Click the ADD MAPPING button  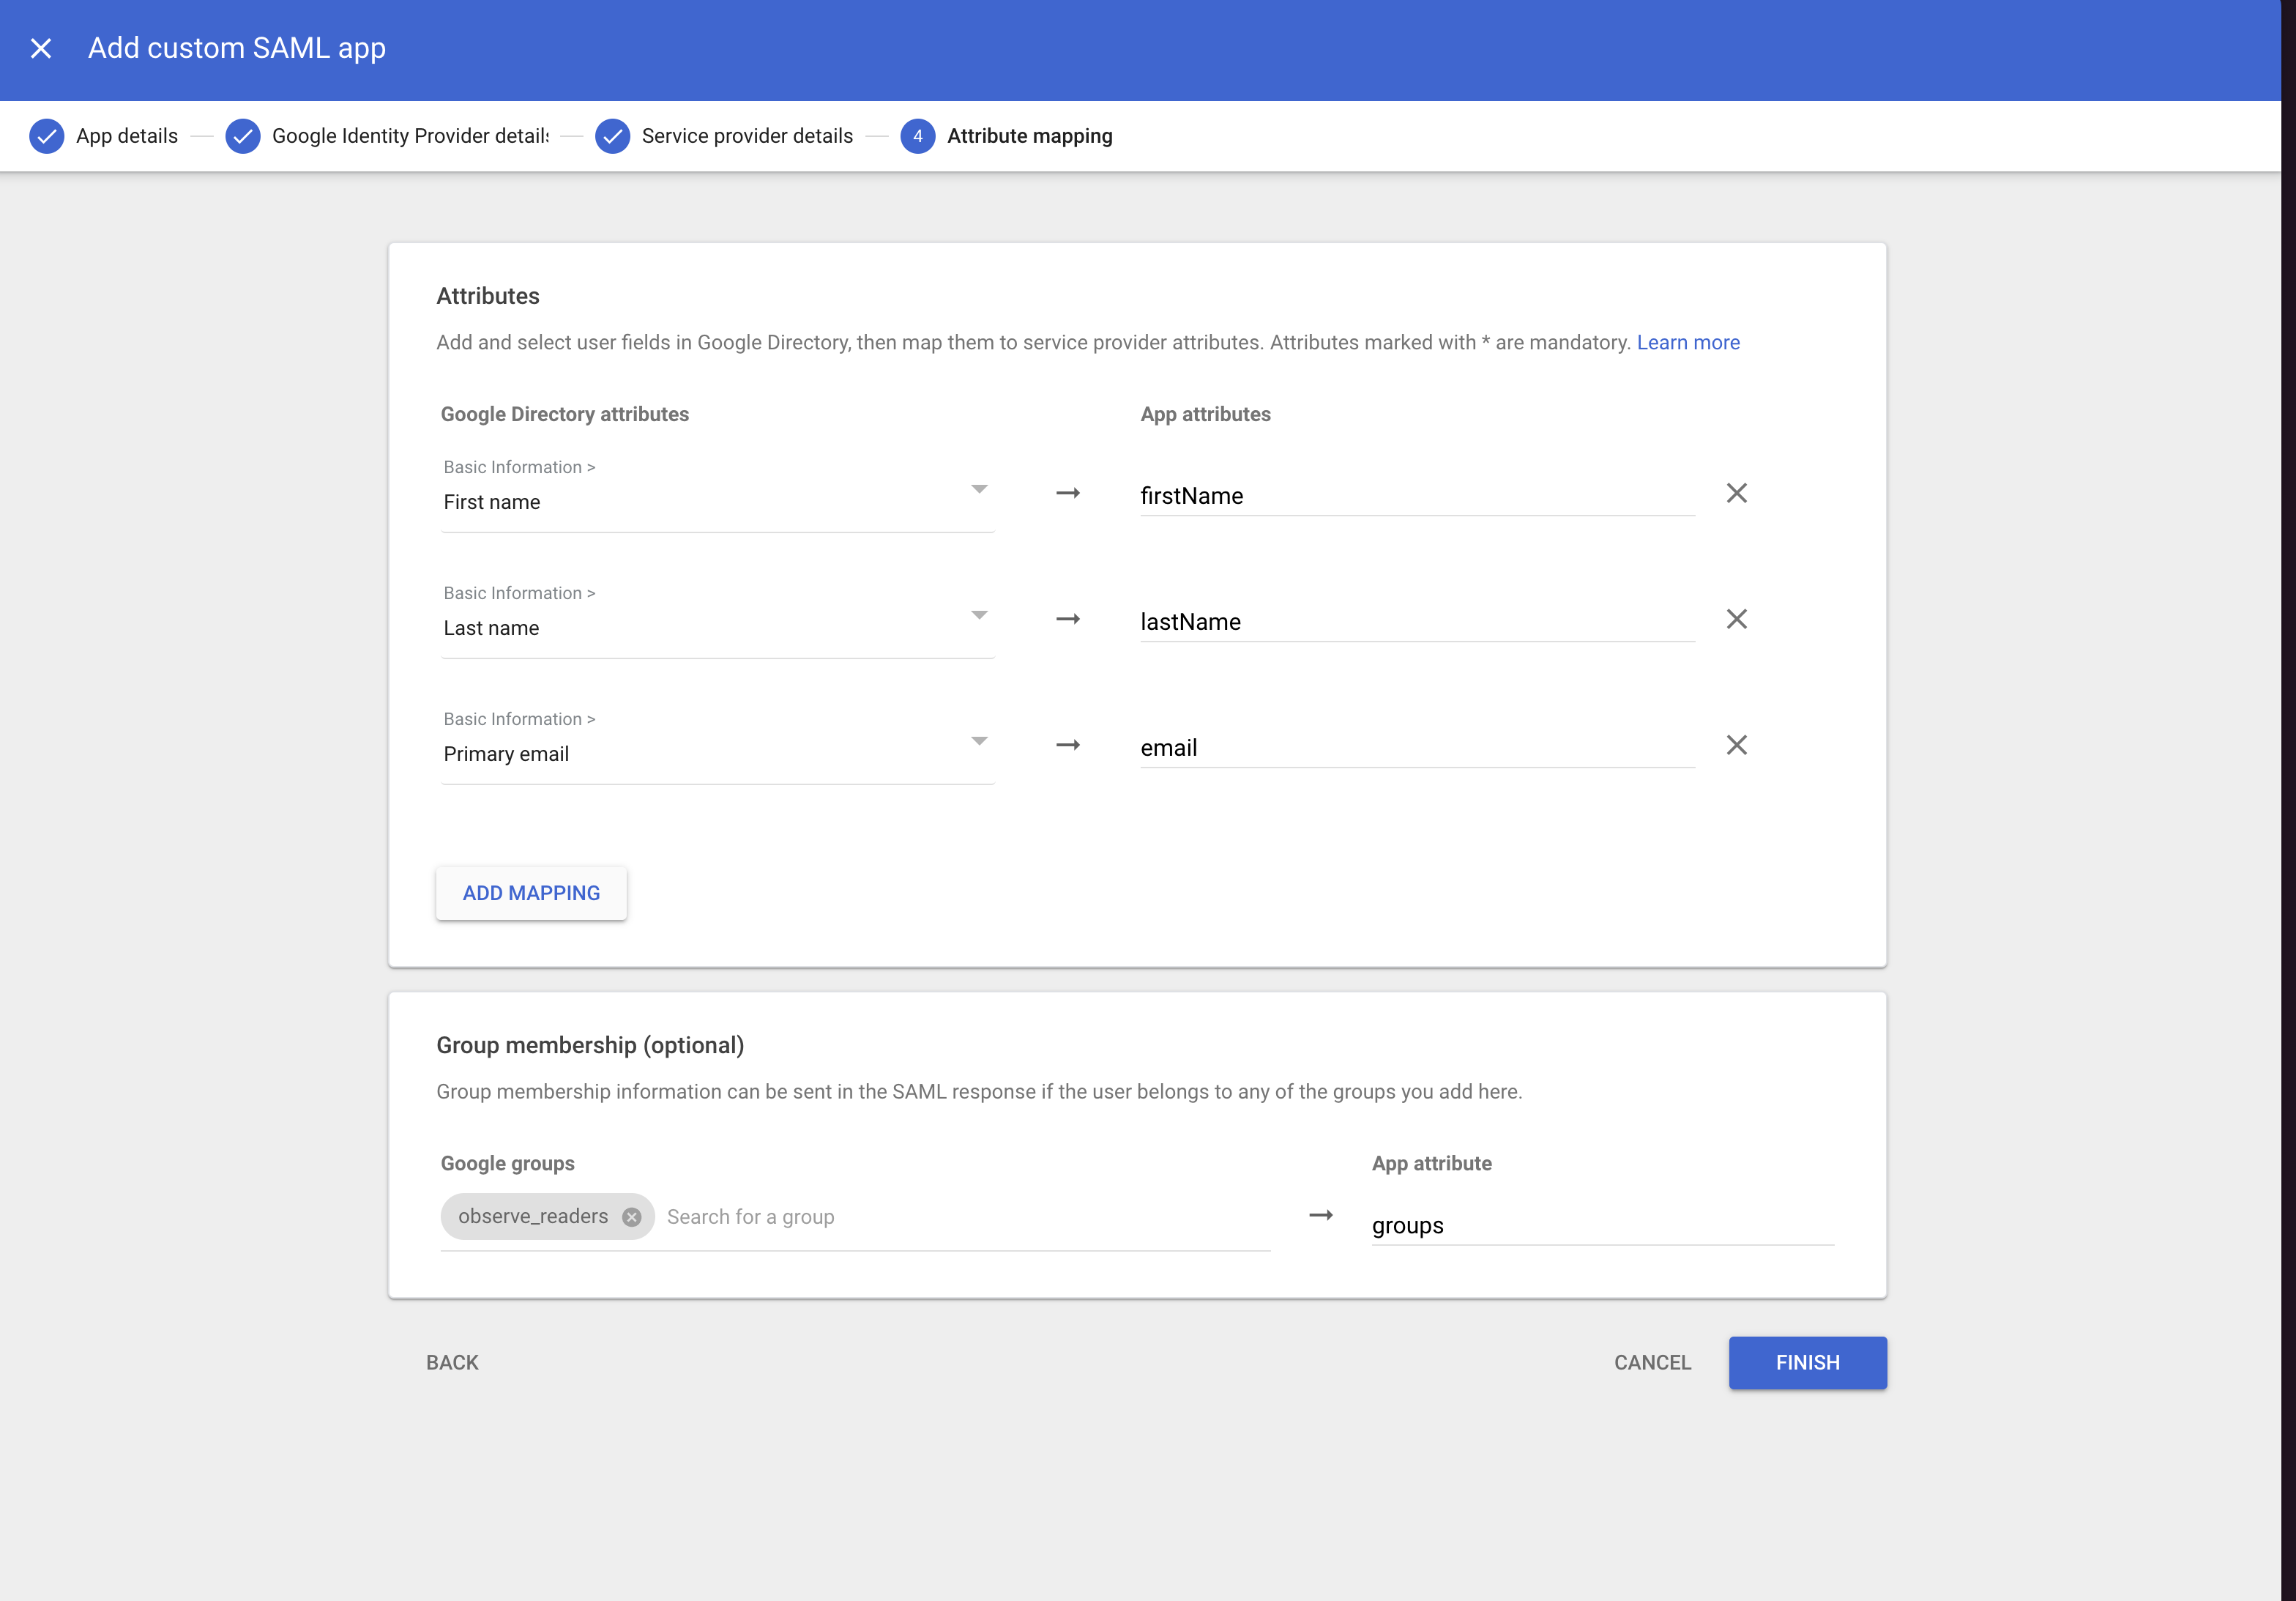(531, 893)
